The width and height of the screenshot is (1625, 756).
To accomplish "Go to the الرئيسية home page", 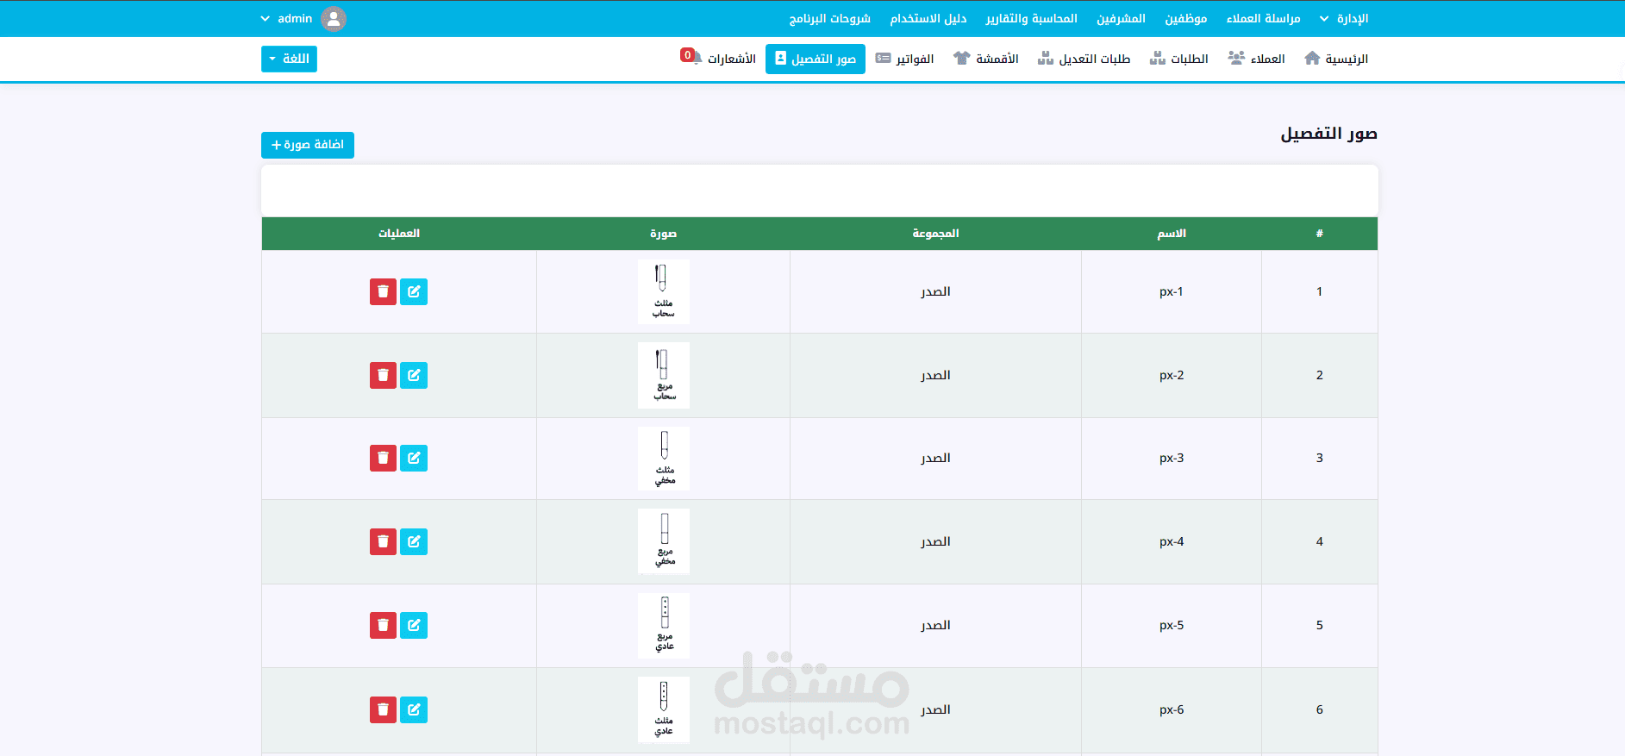I will point(1336,59).
